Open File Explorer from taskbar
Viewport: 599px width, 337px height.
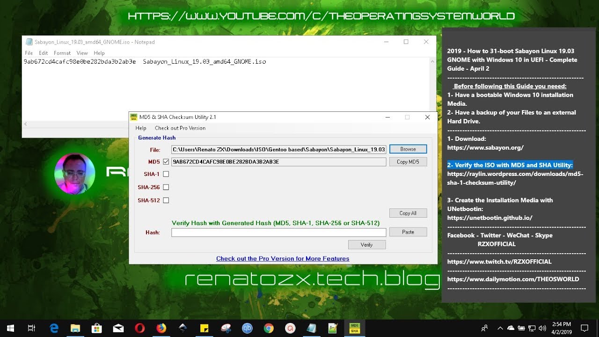pyautogui.click(x=75, y=328)
